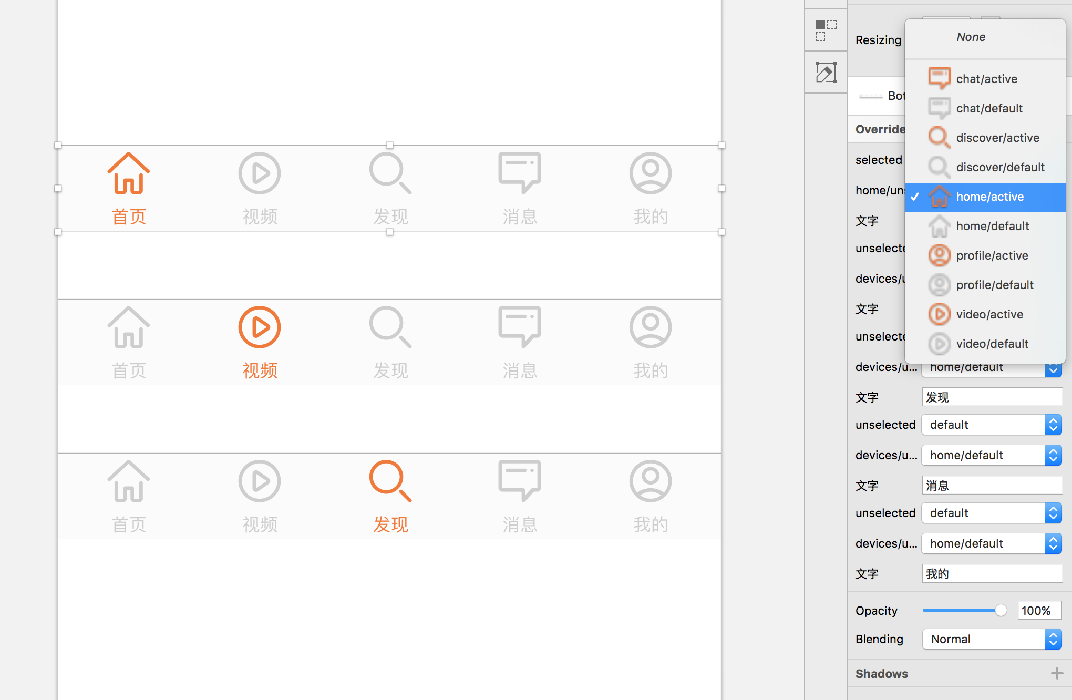
Task: Select the orange discover magnifier icon in the bottom tab bar
Action: coord(389,481)
